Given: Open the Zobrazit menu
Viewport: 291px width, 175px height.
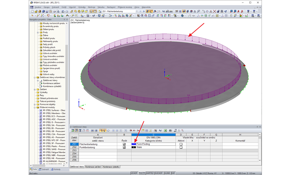Looking at the screenshot, I should pyautogui.click(x=55, y=7).
